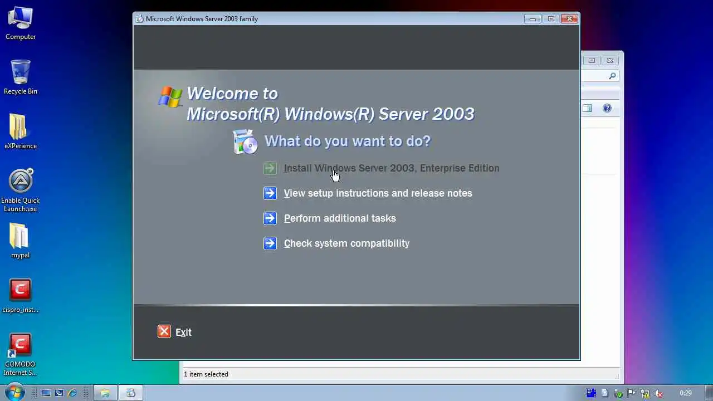Open View setup instructions and release notes
The width and height of the screenshot is (713, 401).
[378, 193]
